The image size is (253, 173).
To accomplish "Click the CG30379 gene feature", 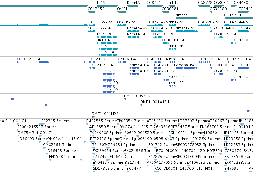I will click(x=219, y=6).
